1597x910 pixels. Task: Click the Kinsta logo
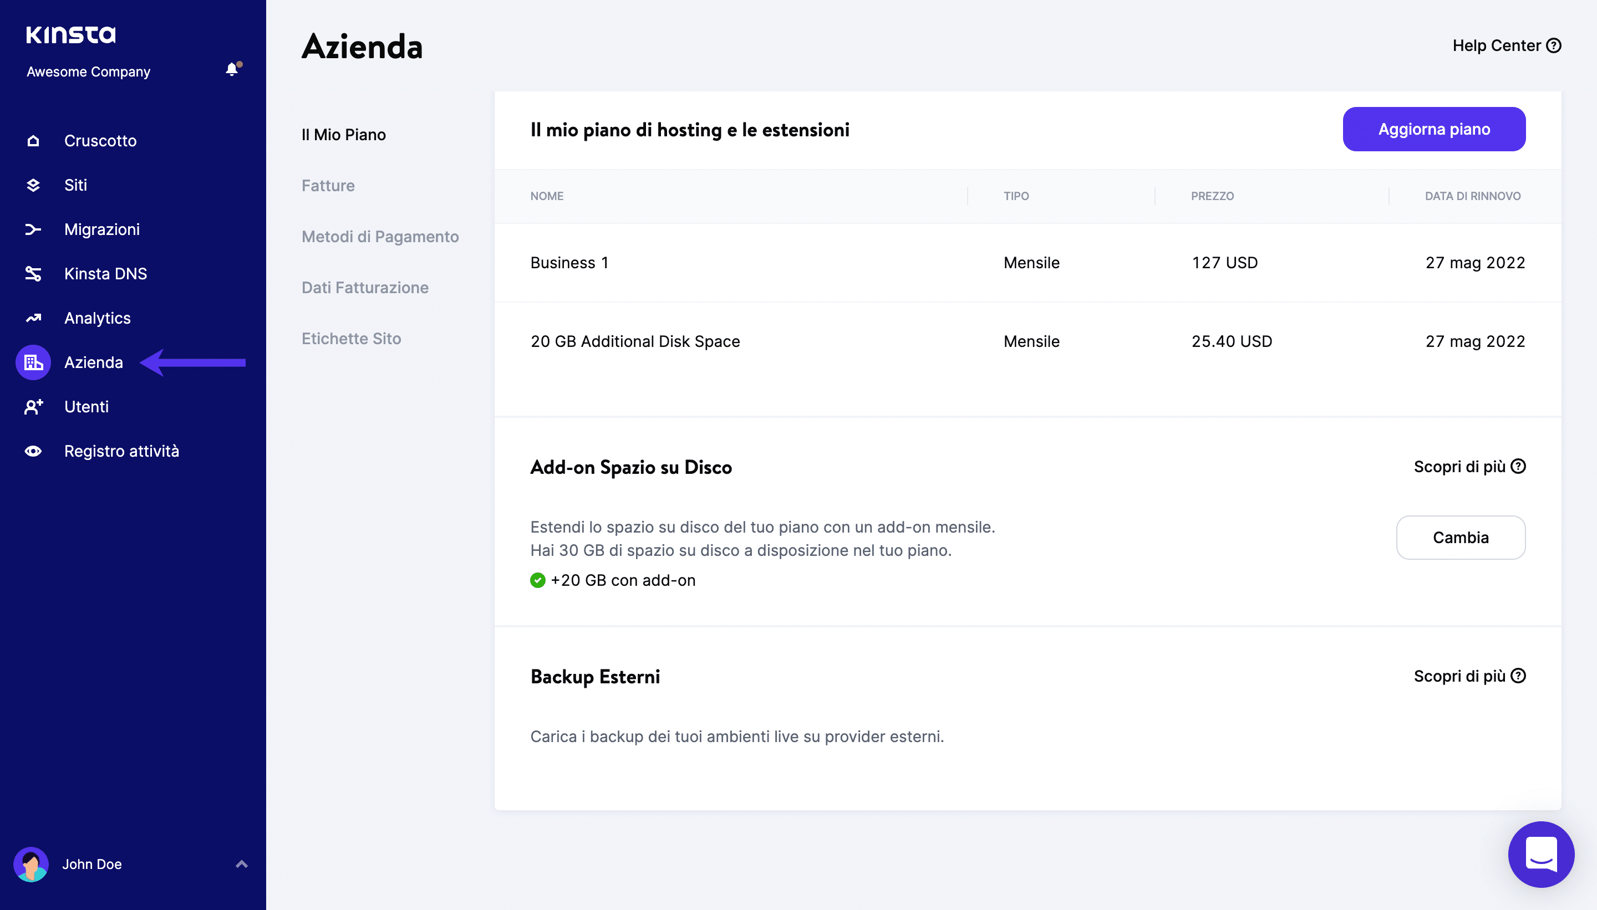pos(70,34)
